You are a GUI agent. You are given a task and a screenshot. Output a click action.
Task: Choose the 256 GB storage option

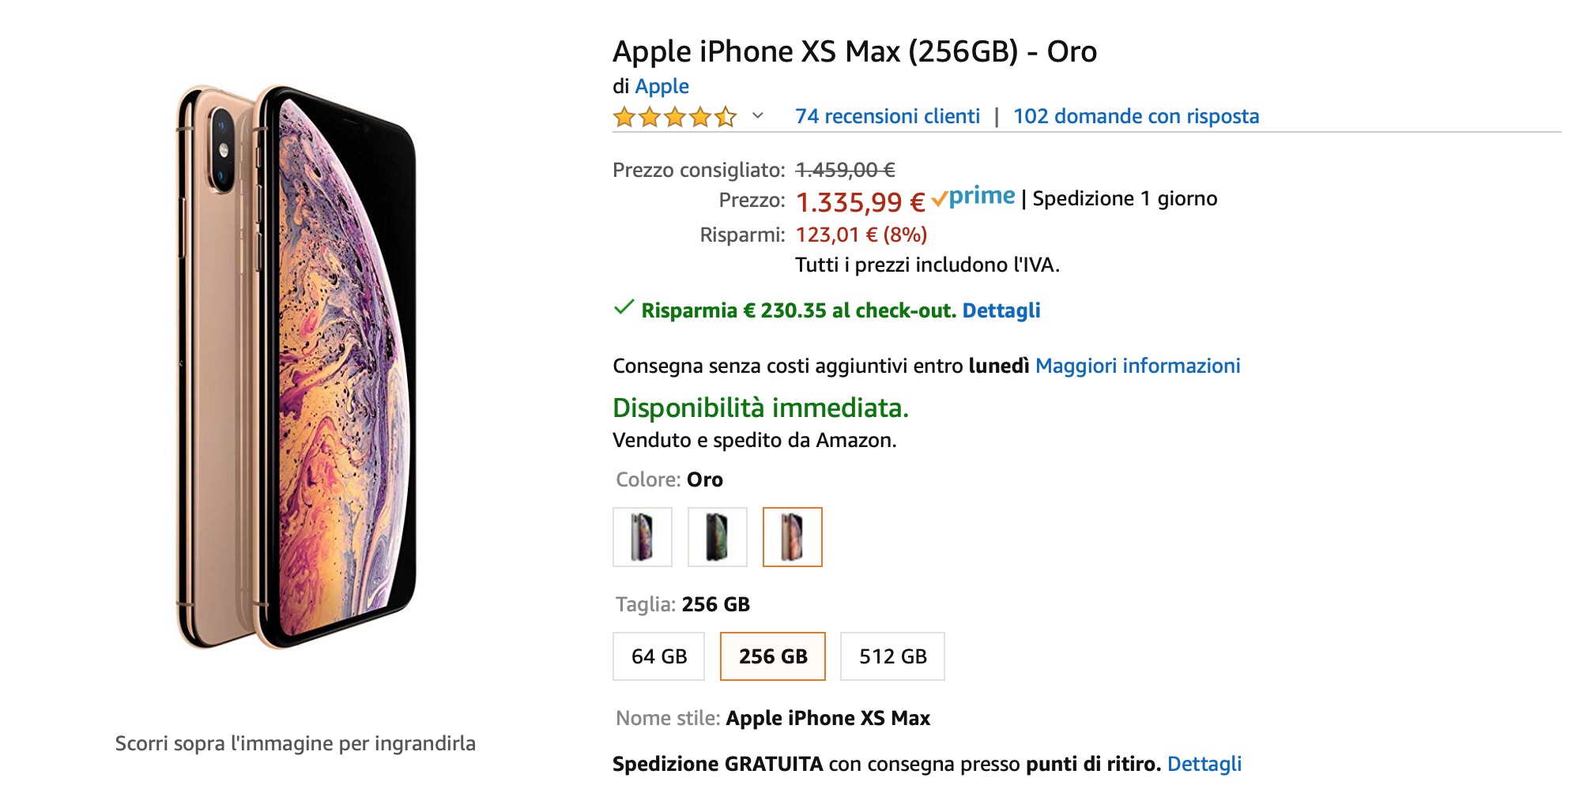pyautogui.click(x=772, y=656)
